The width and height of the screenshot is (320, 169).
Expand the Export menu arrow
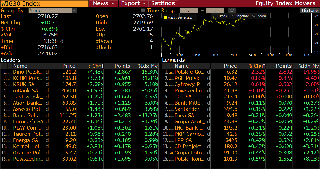coord(144,4)
